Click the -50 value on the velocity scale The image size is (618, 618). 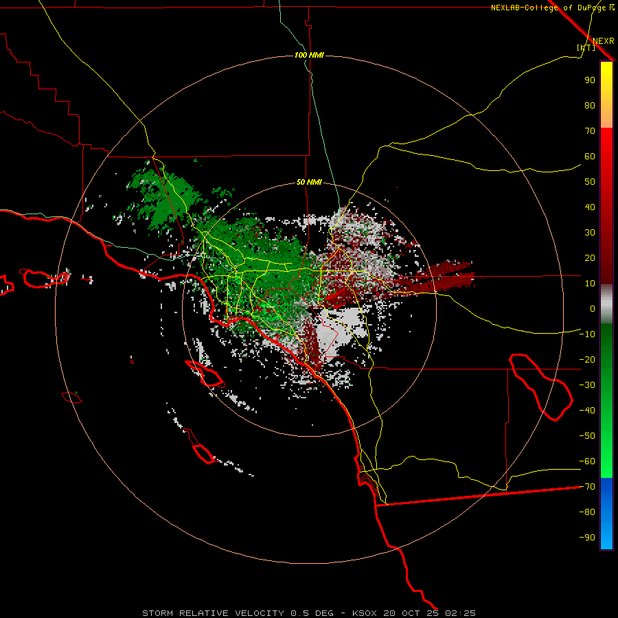[587, 436]
